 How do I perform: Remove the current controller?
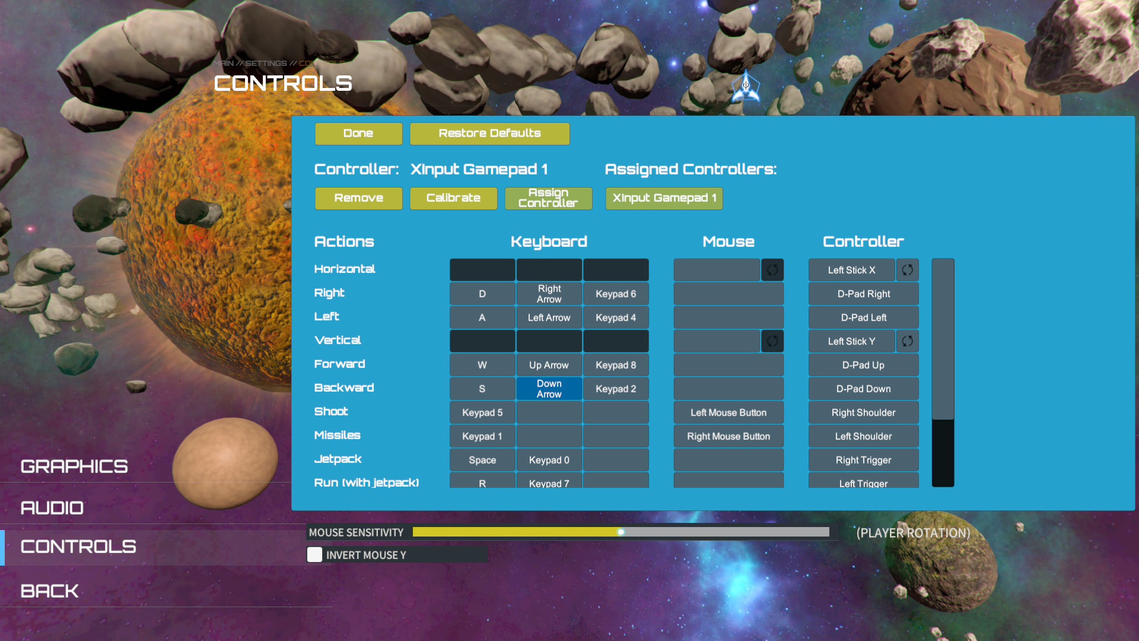click(358, 198)
